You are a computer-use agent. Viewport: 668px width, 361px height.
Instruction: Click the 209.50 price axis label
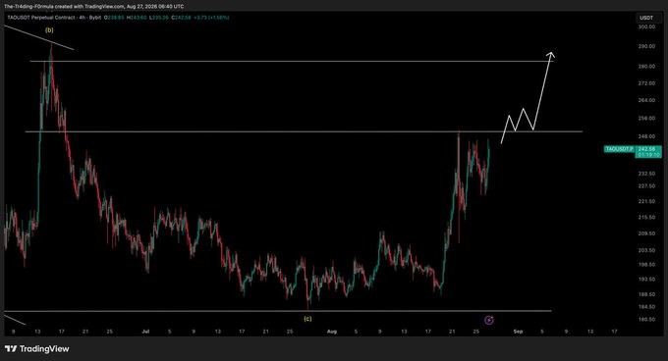coord(646,233)
